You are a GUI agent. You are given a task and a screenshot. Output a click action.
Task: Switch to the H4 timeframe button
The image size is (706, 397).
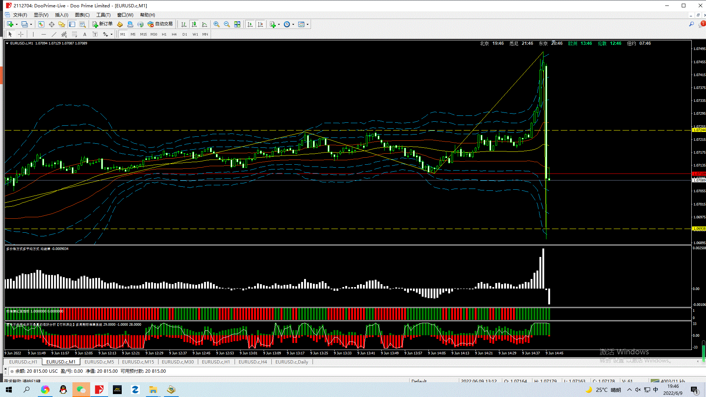(x=174, y=34)
